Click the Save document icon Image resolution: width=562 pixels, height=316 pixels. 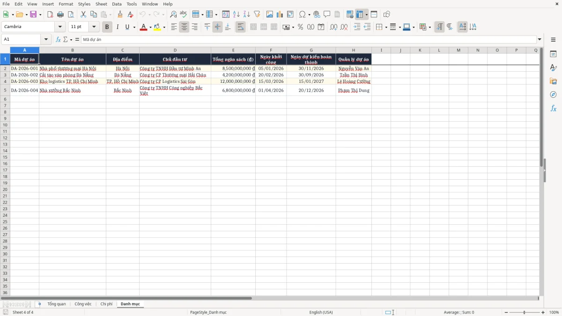tap(33, 15)
